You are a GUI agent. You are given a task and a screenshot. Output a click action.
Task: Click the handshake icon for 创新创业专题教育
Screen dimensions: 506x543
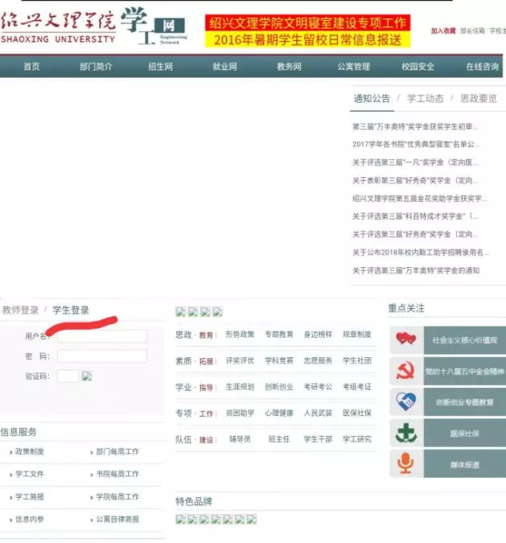tap(406, 401)
